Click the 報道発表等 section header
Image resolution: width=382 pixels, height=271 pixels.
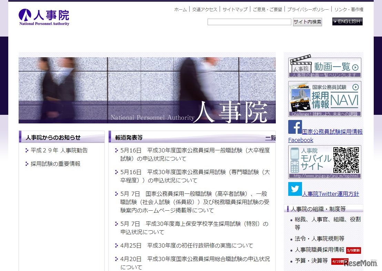[192, 137]
